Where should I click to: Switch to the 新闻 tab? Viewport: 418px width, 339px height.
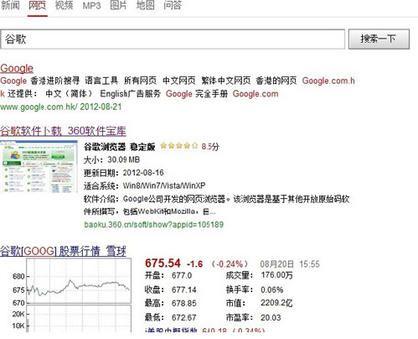tap(10, 5)
